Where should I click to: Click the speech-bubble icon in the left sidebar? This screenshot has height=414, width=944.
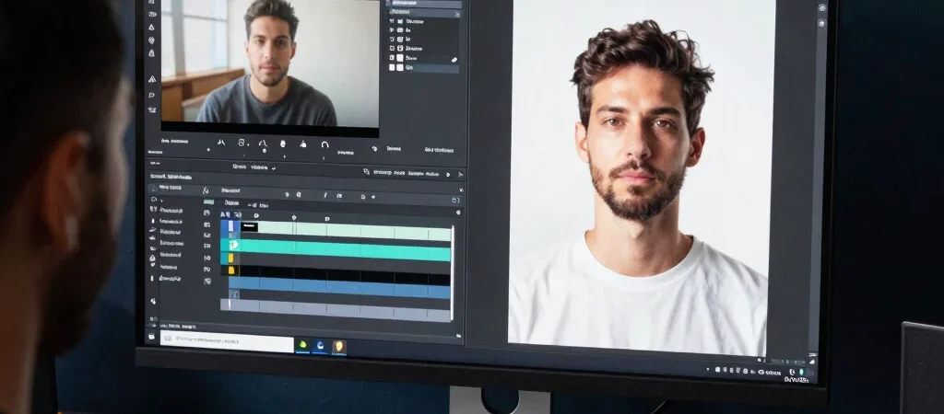click(152, 95)
